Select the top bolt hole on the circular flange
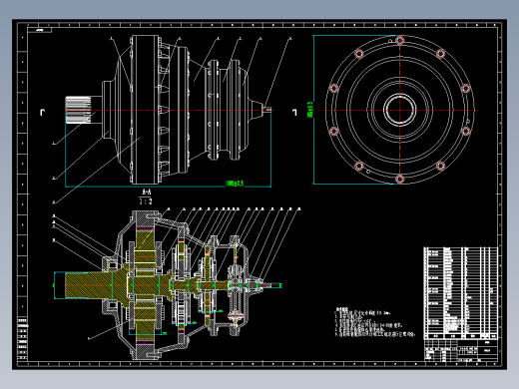This screenshot has width=519, height=389. [400, 40]
